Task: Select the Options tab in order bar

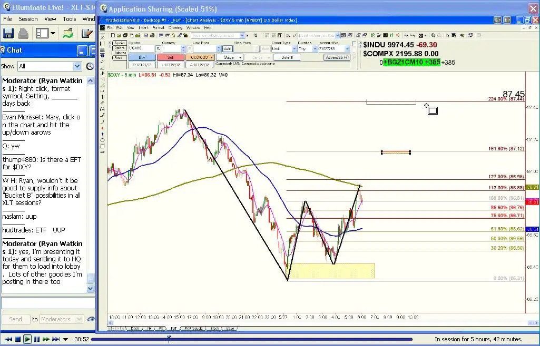Action: pos(119,48)
